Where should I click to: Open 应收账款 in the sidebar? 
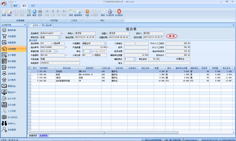(14, 74)
